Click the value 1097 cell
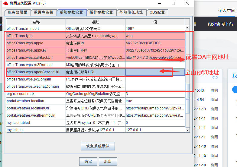This screenshot has width=237, height=167. 155,28
